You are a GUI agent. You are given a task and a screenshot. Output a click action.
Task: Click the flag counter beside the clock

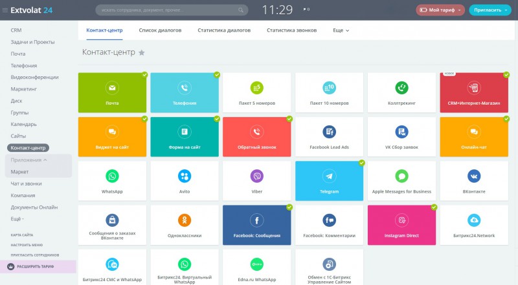tap(306, 10)
